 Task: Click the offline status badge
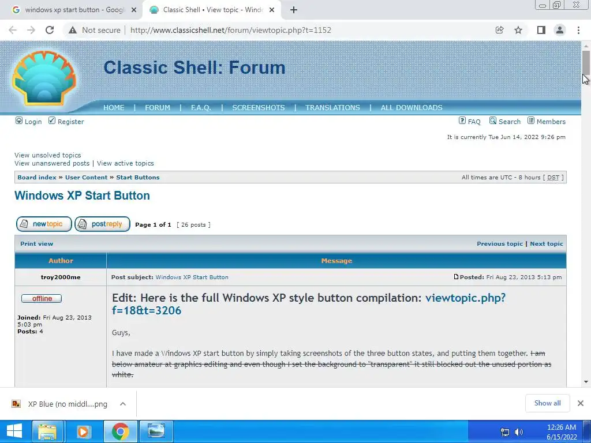42,298
